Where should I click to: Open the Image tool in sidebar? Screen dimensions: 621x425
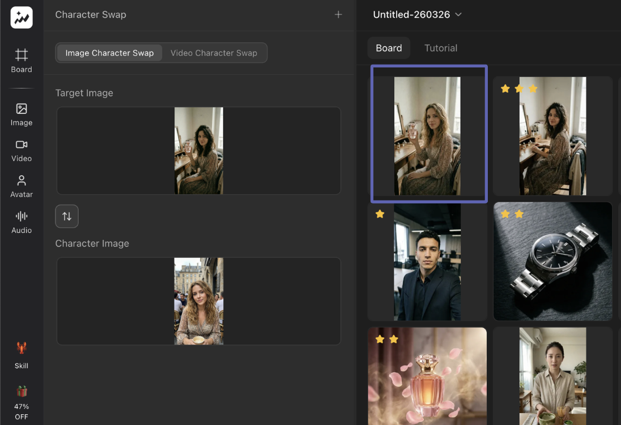(x=22, y=114)
